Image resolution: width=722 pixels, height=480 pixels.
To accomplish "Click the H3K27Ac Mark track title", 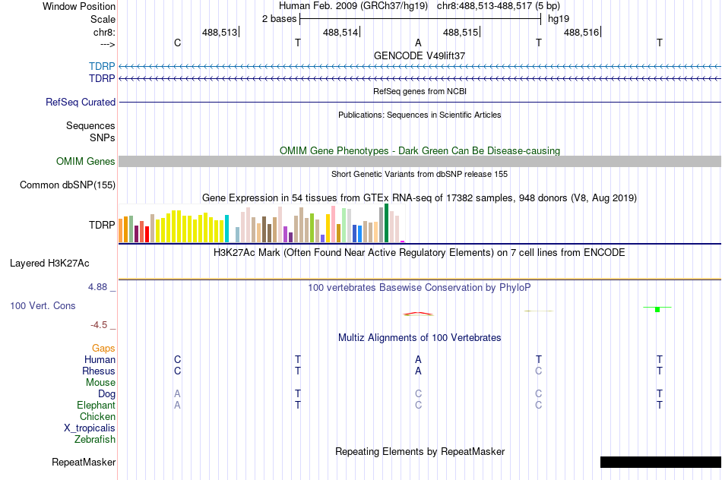I will pyautogui.click(x=420, y=253).
